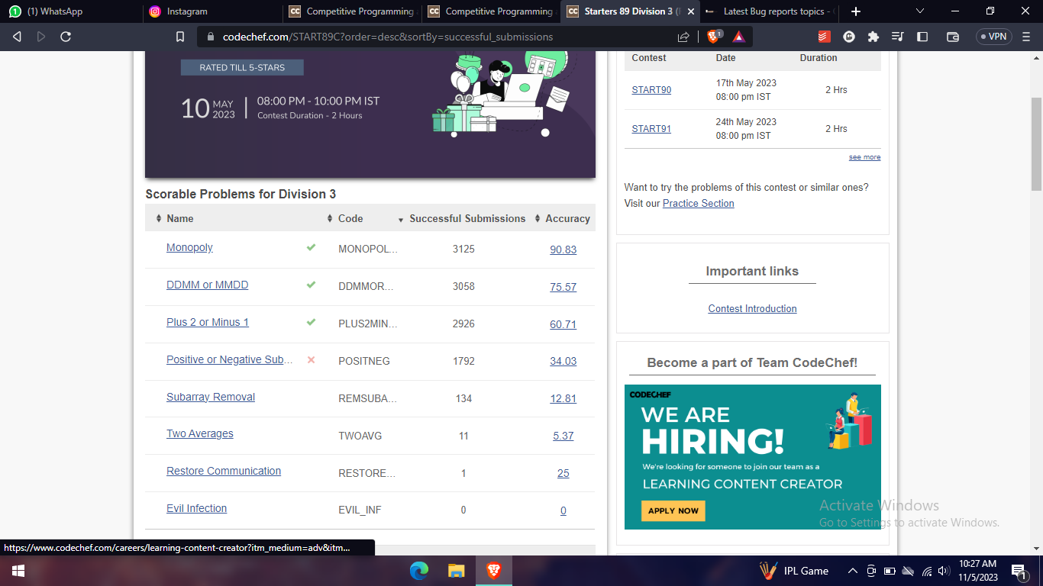
Task: Open the Subarray Removal problem
Action: (x=211, y=397)
